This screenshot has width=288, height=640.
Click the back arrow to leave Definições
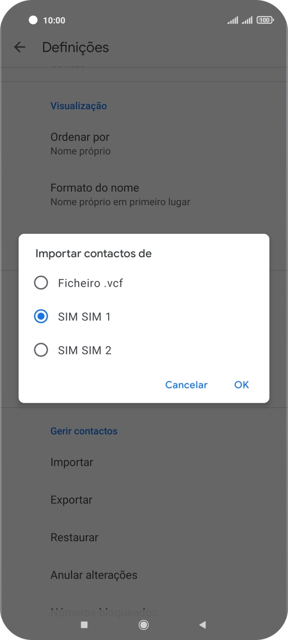click(x=20, y=47)
